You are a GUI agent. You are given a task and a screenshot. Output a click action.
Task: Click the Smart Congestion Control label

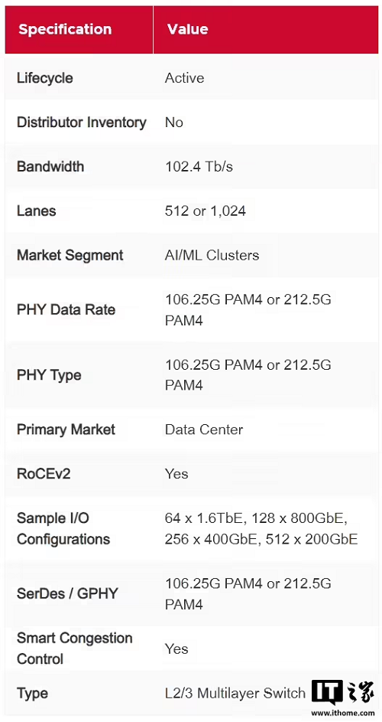pos(74,648)
